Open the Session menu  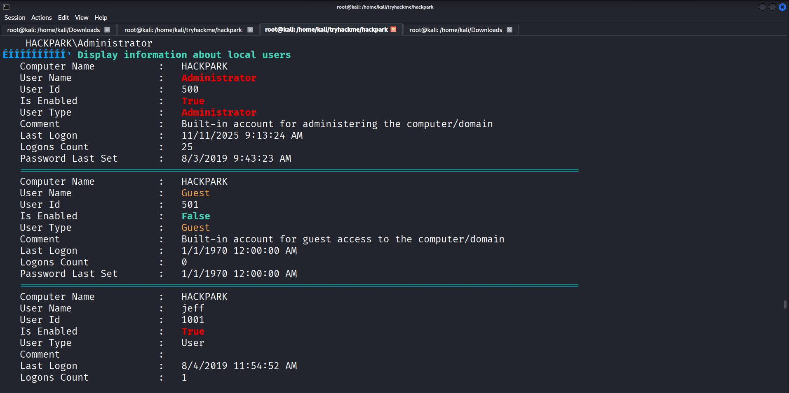click(15, 18)
